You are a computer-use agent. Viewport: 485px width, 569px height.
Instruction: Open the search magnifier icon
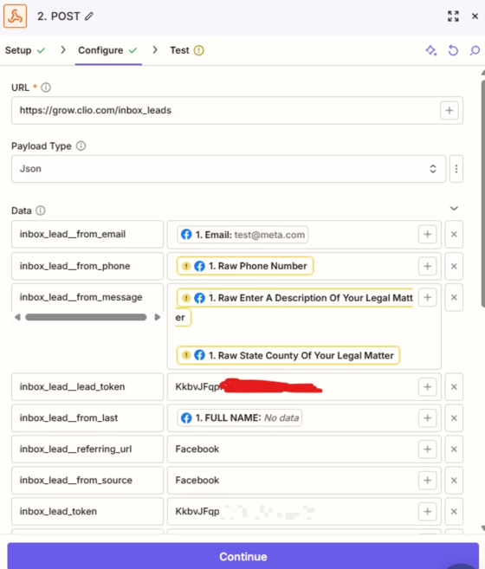475,50
